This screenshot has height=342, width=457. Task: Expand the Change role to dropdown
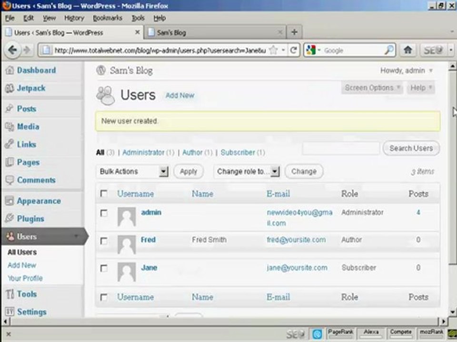click(247, 171)
